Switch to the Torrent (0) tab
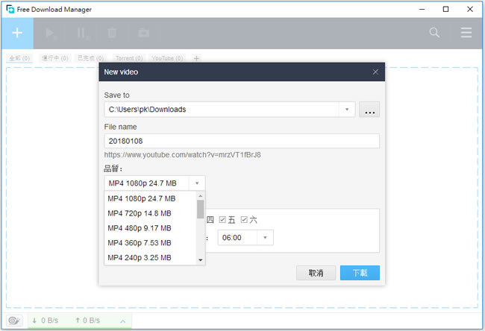 [x=129, y=58]
